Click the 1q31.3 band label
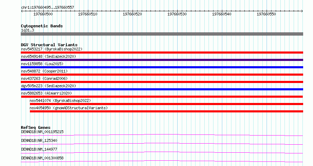The height and width of the screenshot is (166, 313). pos(27,30)
